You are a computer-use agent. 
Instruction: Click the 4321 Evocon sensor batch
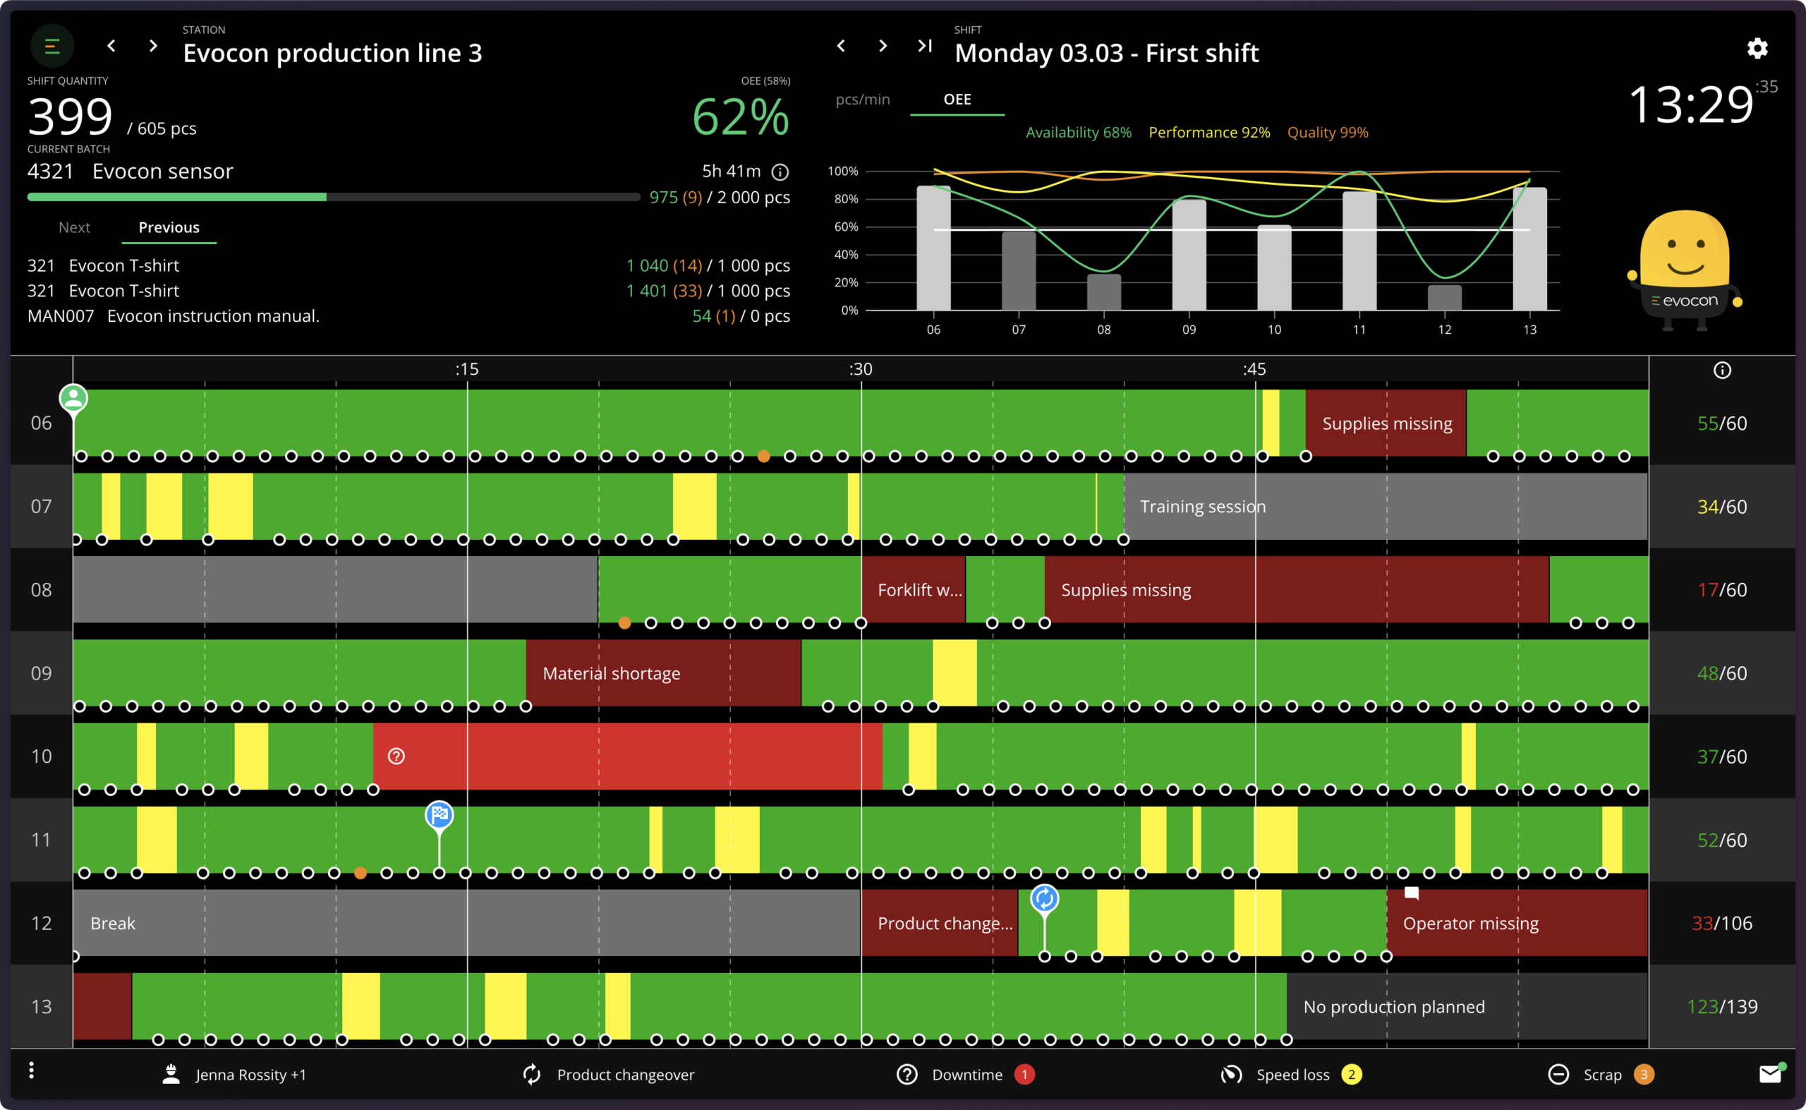(130, 171)
